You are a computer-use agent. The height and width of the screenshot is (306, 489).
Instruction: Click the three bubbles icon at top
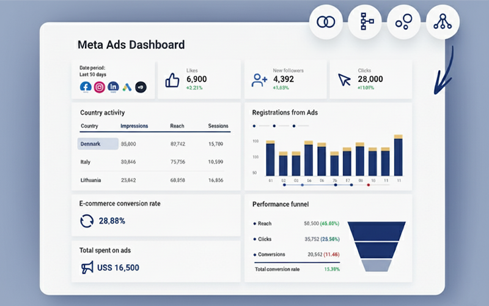click(x=403, y=22)
